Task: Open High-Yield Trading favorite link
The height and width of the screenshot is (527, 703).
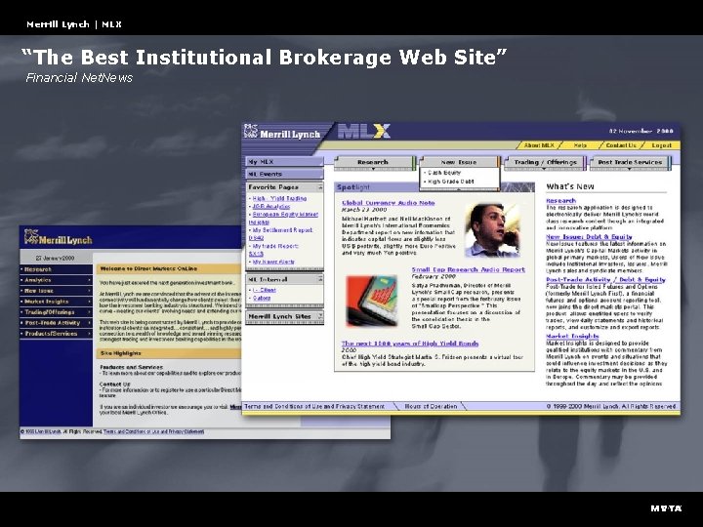Action: [279, 198]
